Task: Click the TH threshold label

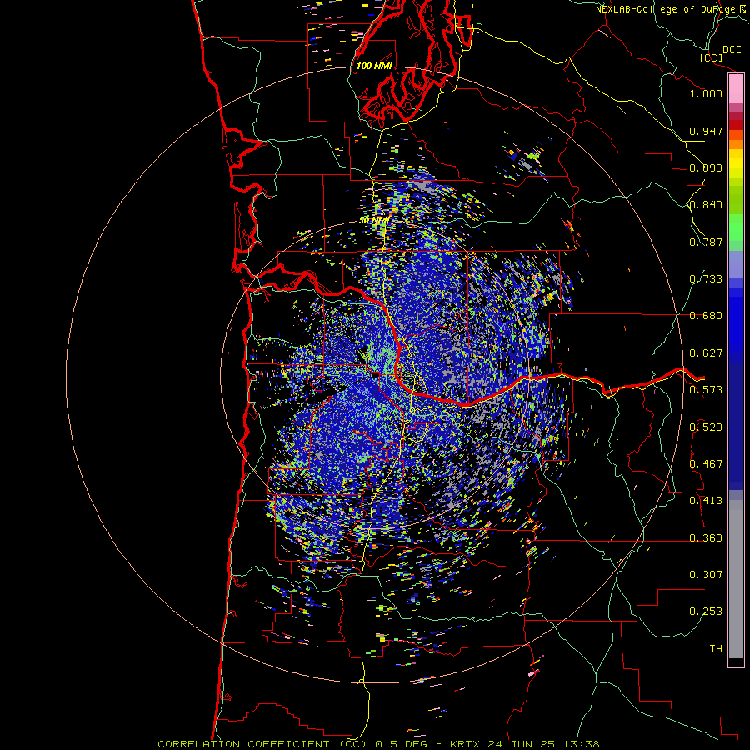Action: (716, 649)
